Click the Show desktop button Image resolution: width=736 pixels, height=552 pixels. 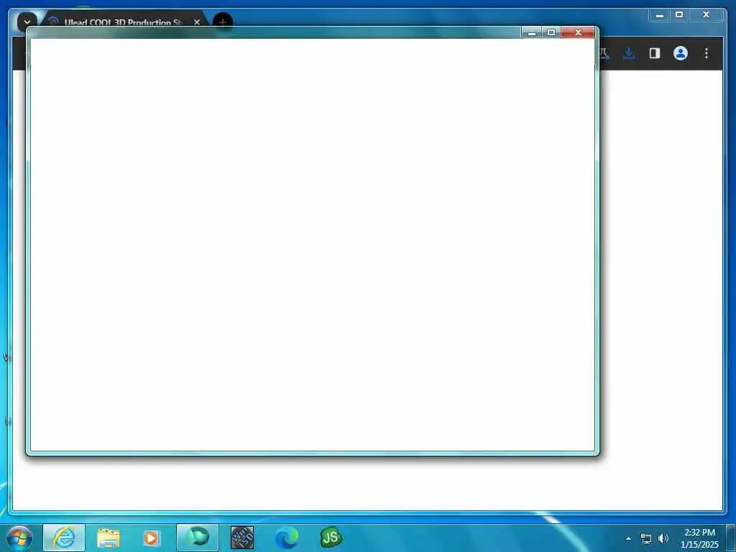pyautogui.click(x=731, y=538)
